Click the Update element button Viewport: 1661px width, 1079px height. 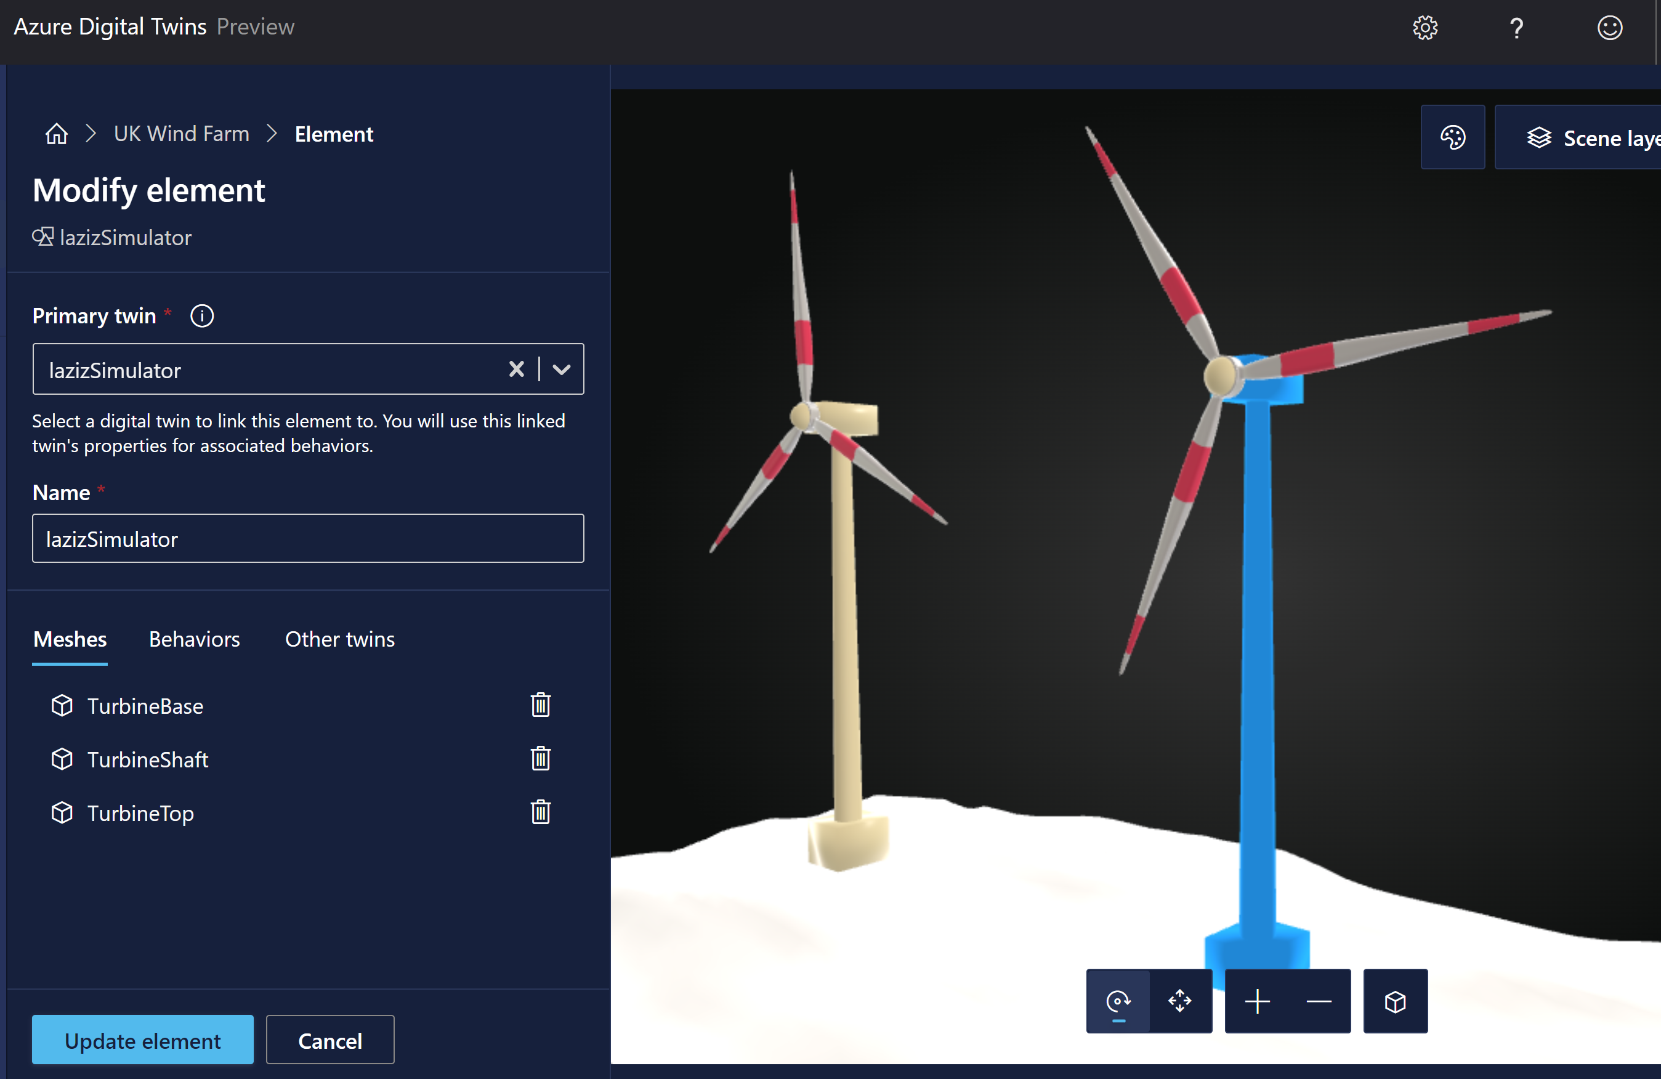pyautogui.click(x=142, y=1040)
